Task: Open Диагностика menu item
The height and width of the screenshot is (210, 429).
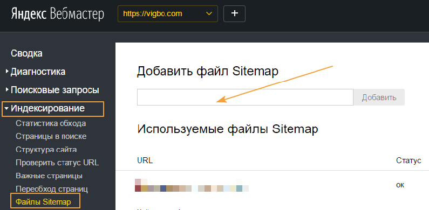Action: pos(38,72)
